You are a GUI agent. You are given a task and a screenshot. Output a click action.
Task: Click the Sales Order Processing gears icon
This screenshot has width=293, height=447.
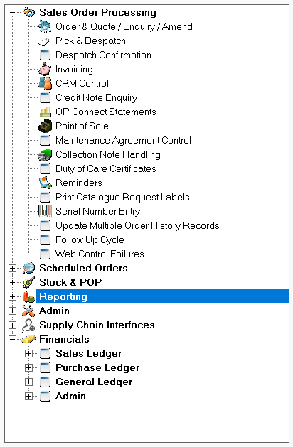point(28,12)
